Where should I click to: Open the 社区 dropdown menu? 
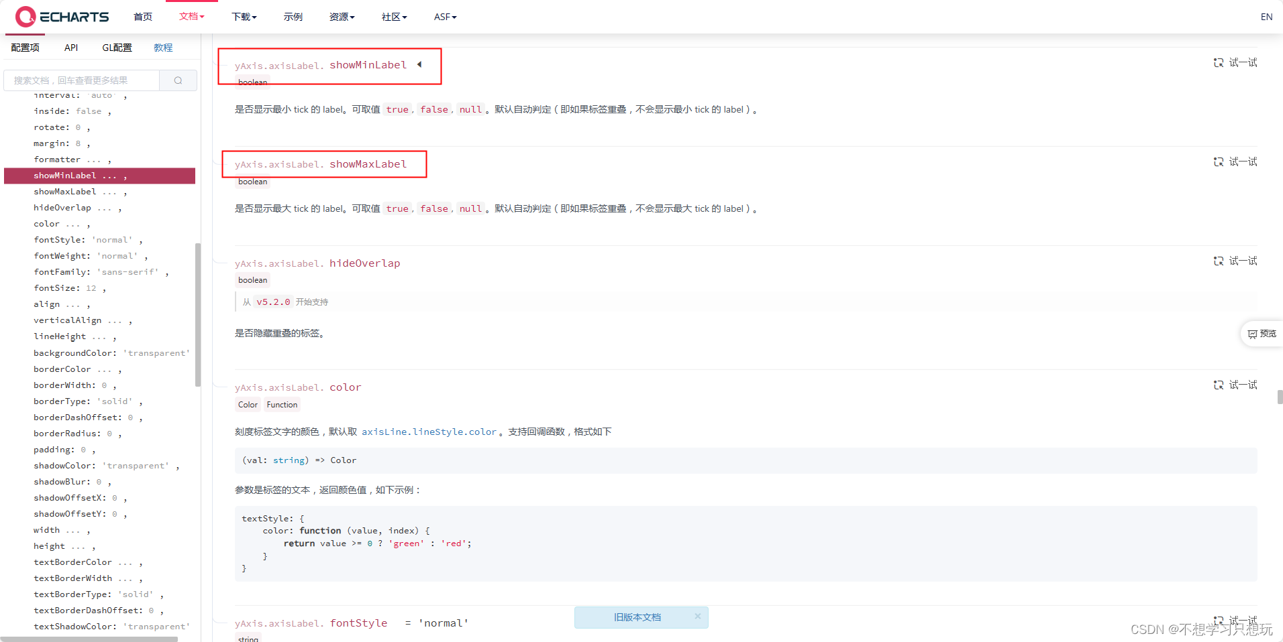395,17
